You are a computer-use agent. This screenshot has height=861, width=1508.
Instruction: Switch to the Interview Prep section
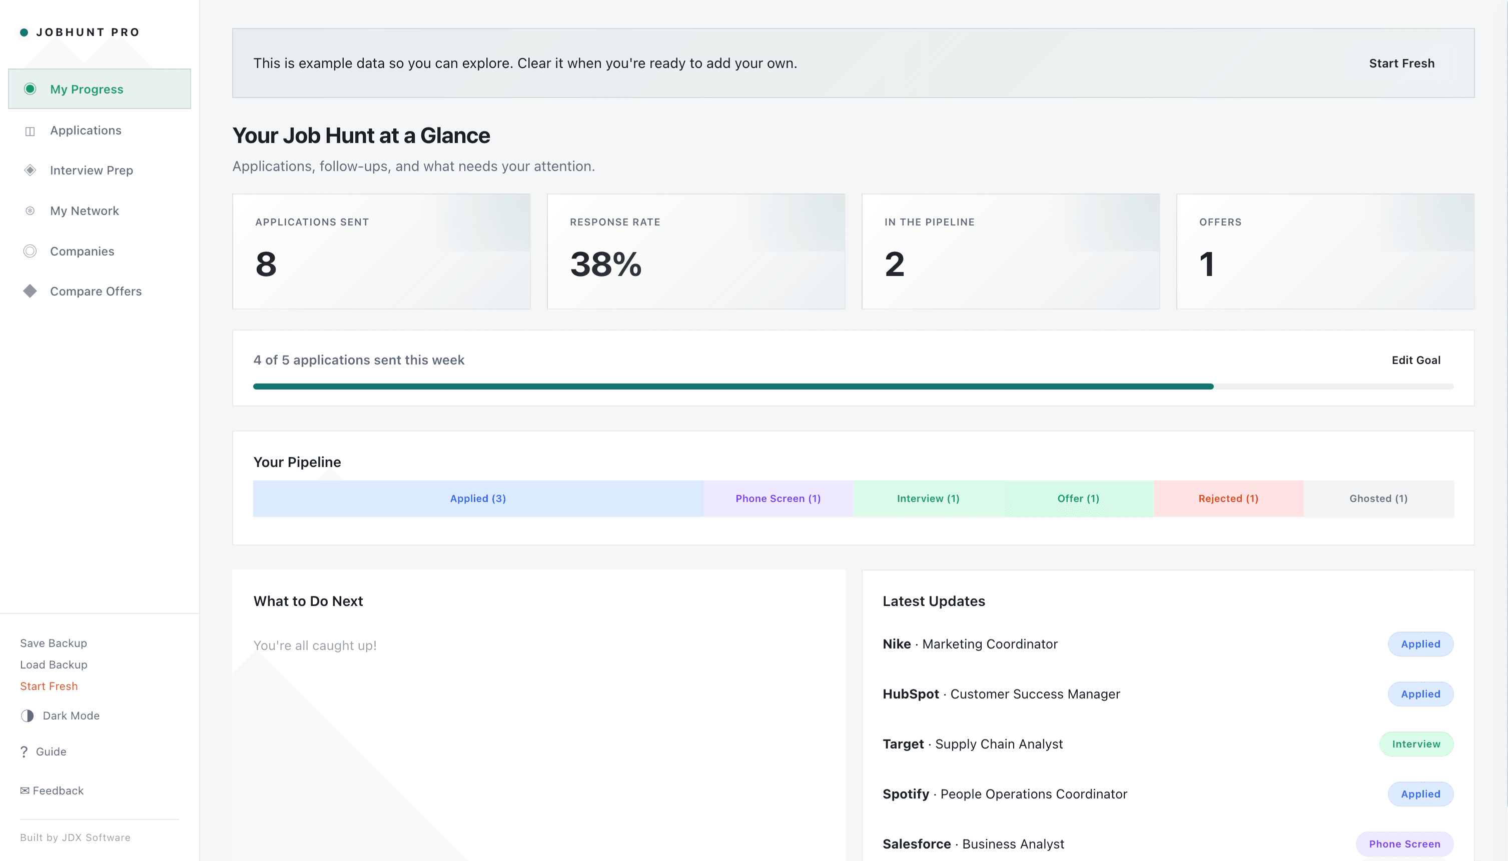coord(91,170)
